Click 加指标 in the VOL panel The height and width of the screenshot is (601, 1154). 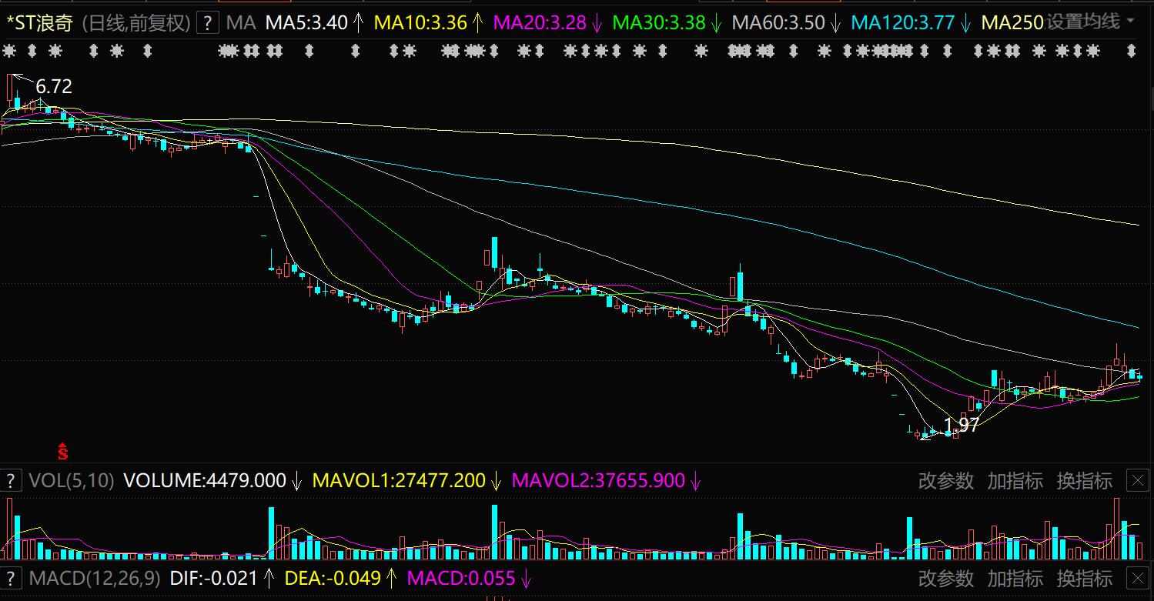coord(1015,481)
